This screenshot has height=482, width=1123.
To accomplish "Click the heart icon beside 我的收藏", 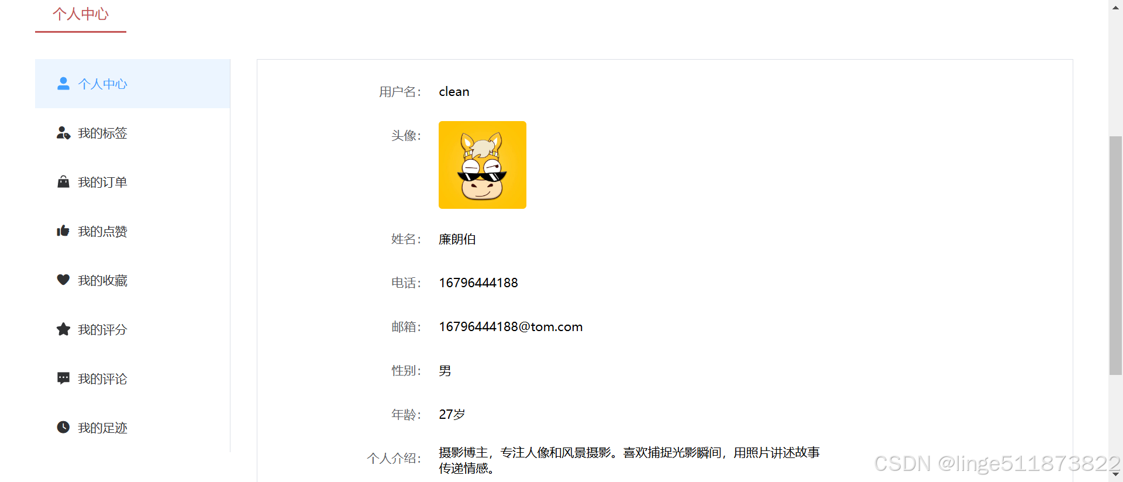I will (x=63, y=280).
